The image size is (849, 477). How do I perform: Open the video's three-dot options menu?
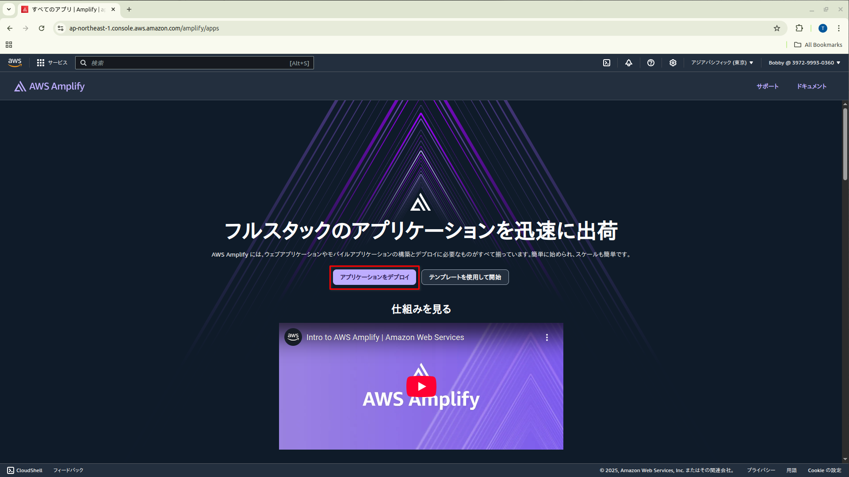[x=547, y=337]
